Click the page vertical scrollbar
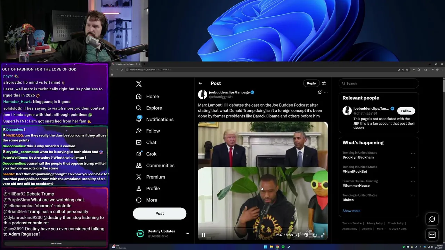The image size is (445, 250). pyautogui.click(x=444, y=85)
